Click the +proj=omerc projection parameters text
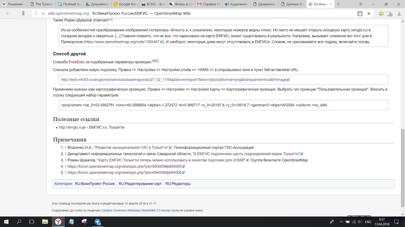 194,105
